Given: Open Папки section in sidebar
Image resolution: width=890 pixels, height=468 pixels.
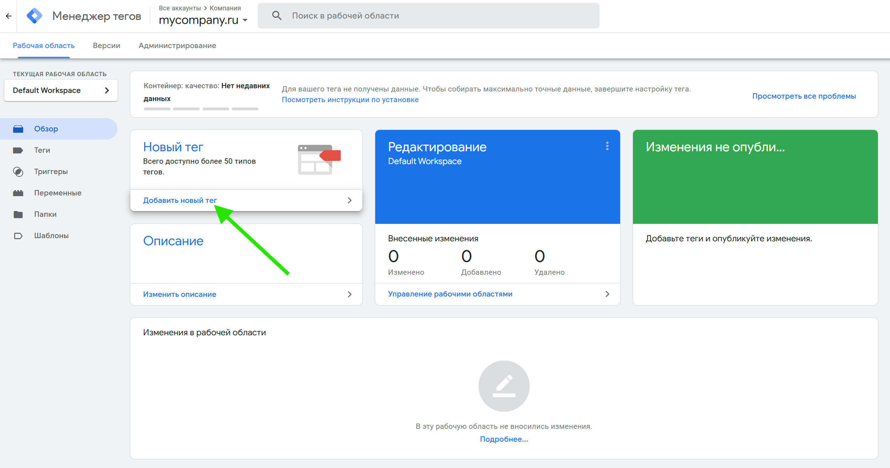Looking at the screenshot, I should coord(45,214).
